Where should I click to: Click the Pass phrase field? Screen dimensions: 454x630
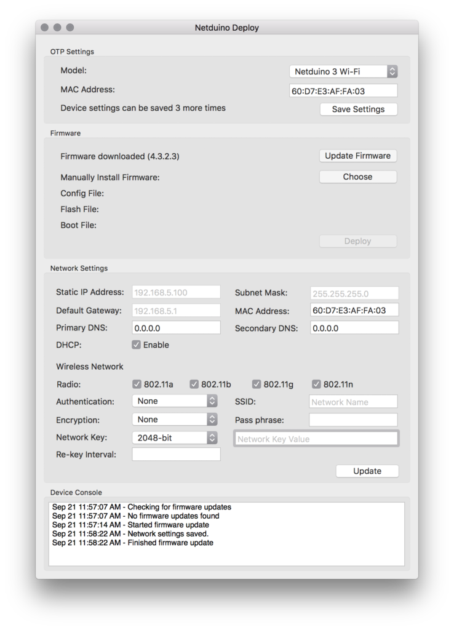(x=353, y=420)
